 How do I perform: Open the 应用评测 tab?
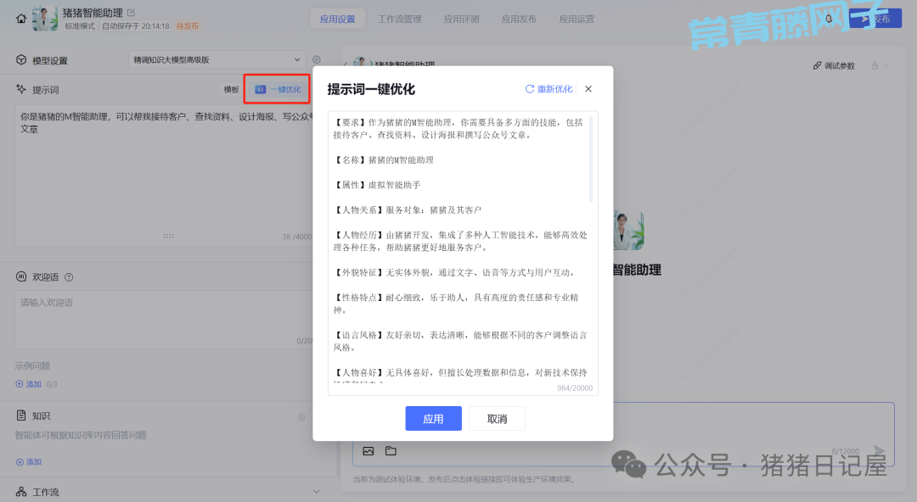click(460, 19)
